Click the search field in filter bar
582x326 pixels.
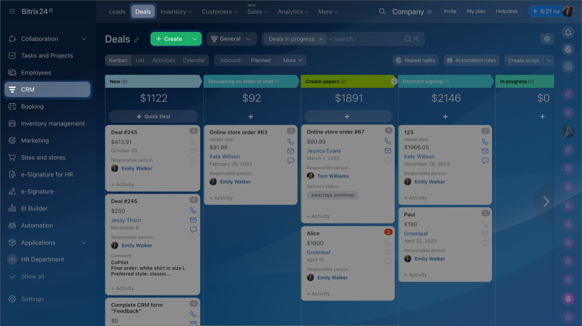pyautogui.click(x=364, y=39)
